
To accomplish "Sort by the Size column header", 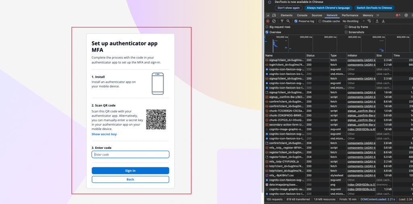I will [x=384, y=56].
